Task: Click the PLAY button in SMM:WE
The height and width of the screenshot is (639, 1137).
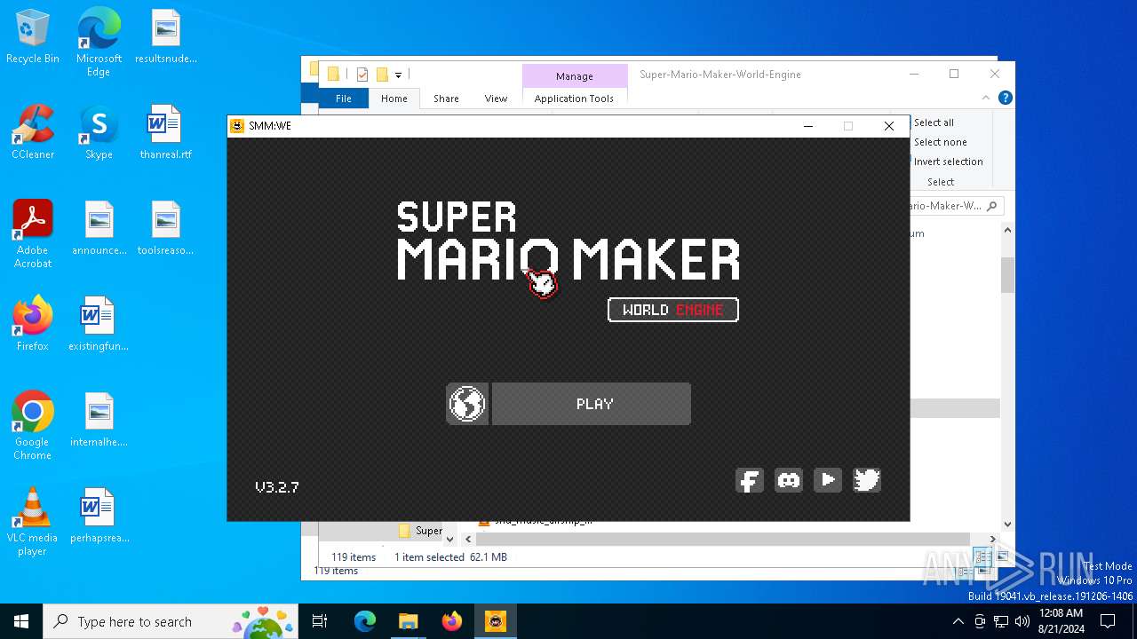Action: point(592,404)
